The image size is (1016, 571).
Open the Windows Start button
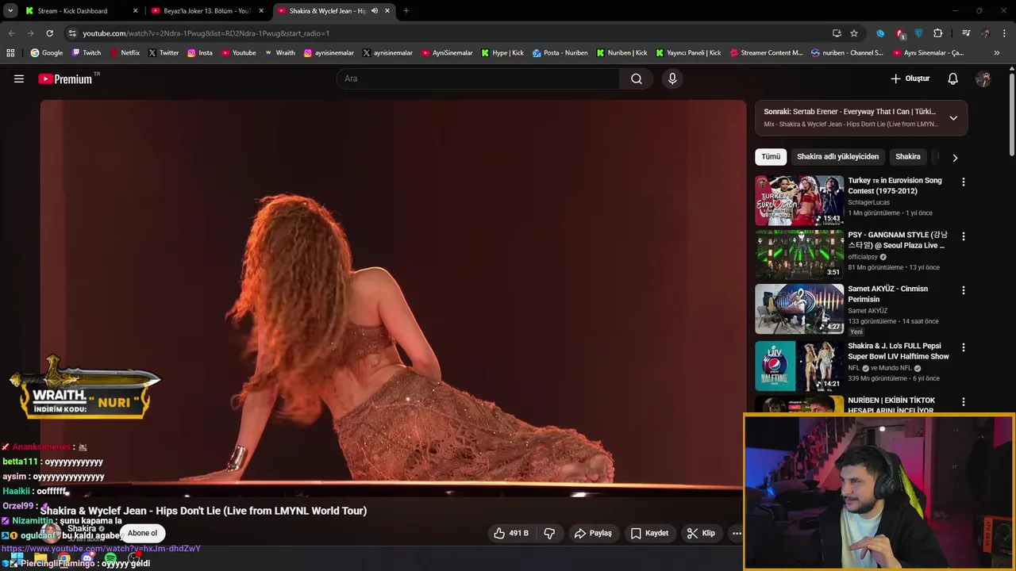pyautogui.click(x=17, y=558)
